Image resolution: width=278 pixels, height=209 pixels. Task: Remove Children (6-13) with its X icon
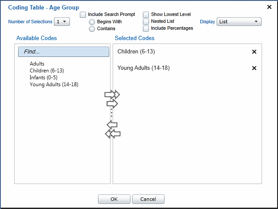coord(254,52)
